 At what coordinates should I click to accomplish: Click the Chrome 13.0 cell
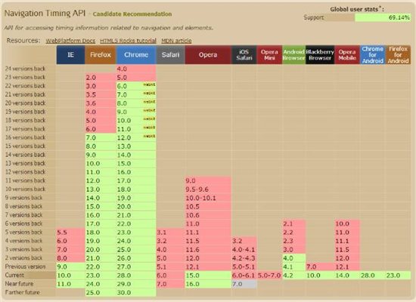136,146
